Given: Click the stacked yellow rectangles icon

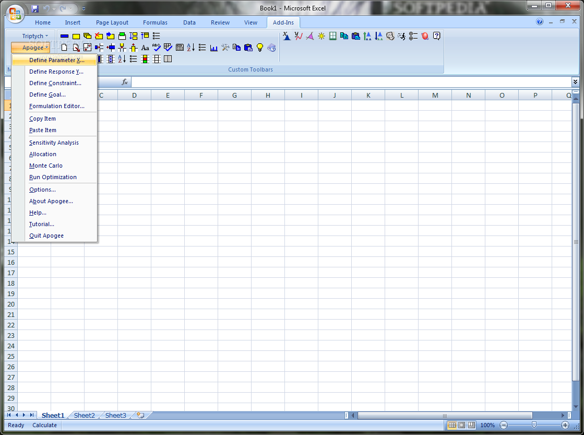Looking at the screenshot, I should pyautogui.click(x=87, y=36).
